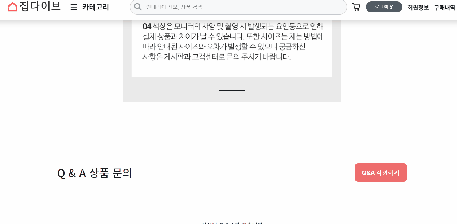Go home via 집다이브 logo text

tap(40, 7)
